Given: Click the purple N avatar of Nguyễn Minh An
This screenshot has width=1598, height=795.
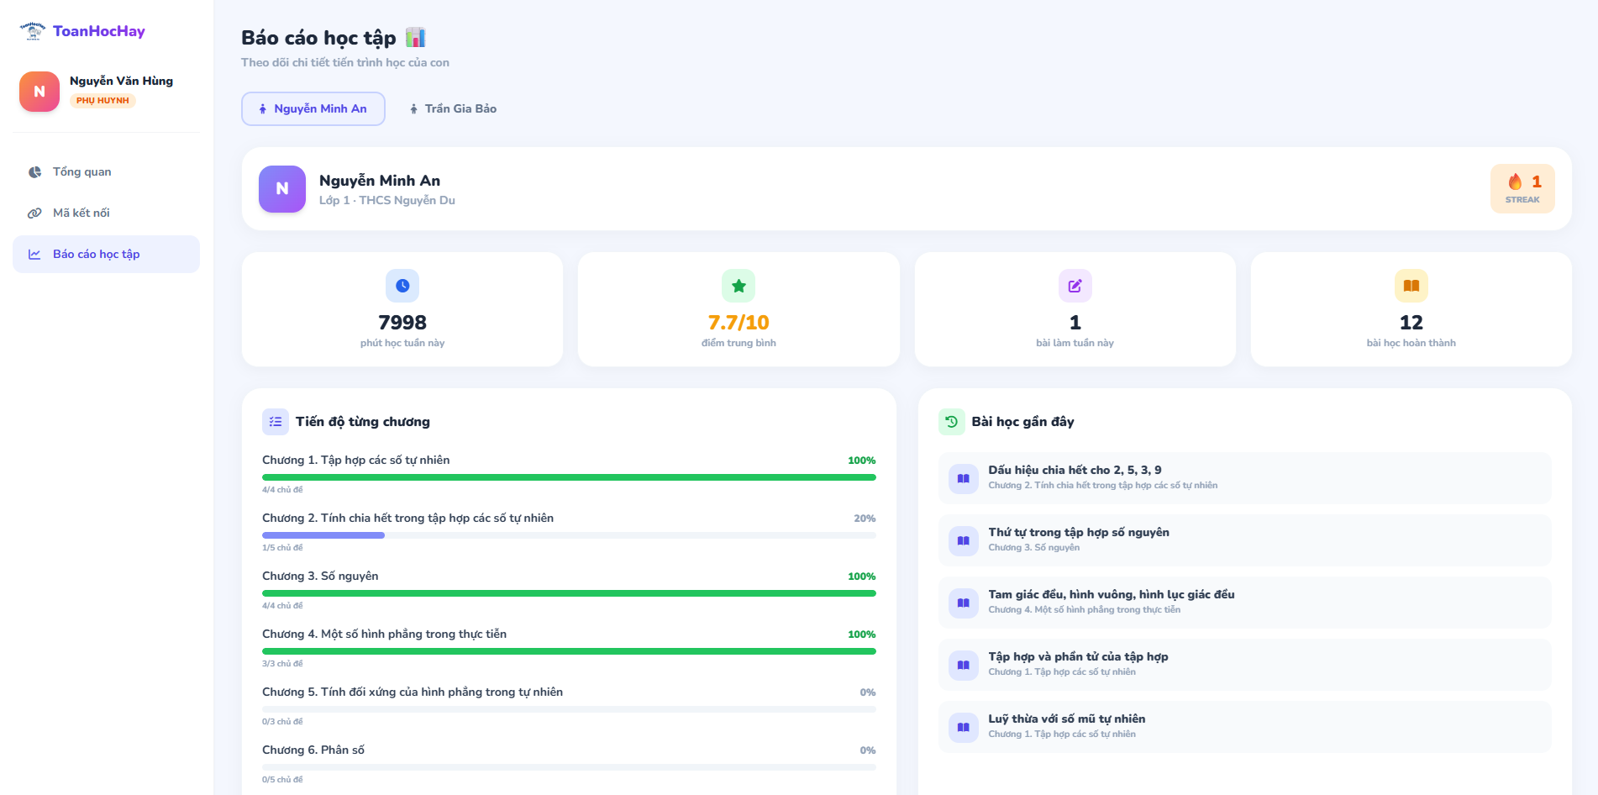Looking at the screenshot, I should (282, 189).
